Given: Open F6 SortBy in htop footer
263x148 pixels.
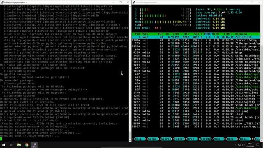Looking at the screenshot, I should click(204, 139).
